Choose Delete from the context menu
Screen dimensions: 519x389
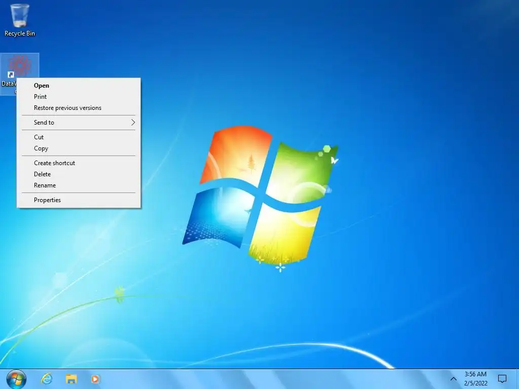[x=79, y=174]
